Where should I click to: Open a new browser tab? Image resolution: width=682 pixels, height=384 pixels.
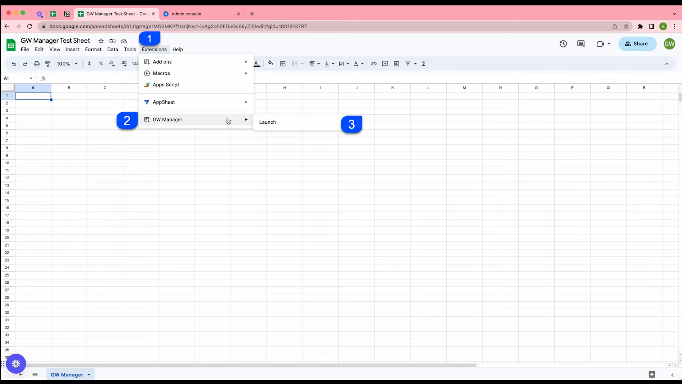tap(252, 14)
